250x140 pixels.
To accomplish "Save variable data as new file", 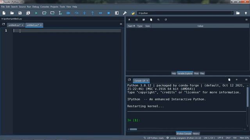I will pyautogui.click(x=144, y=20).
